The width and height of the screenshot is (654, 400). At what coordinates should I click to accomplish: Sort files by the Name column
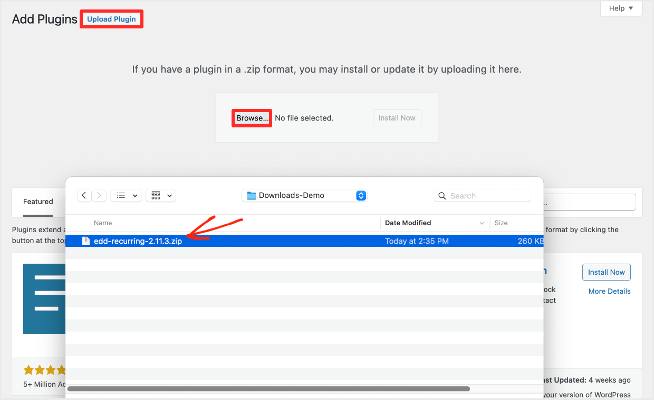point(103,223)
